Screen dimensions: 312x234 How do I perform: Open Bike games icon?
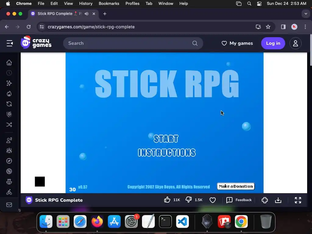pos(9,192)
